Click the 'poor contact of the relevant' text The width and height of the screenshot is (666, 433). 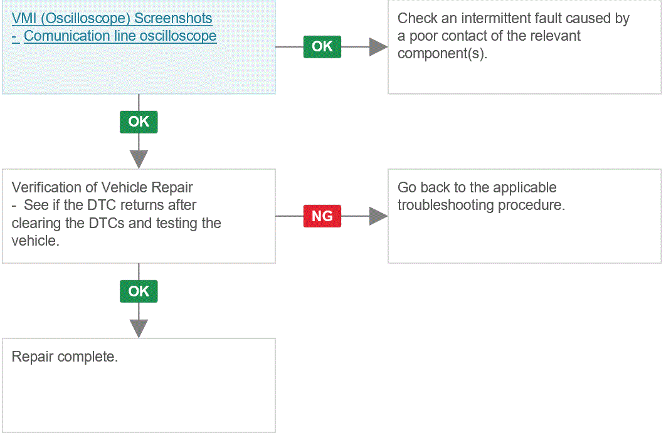point(495,36)
